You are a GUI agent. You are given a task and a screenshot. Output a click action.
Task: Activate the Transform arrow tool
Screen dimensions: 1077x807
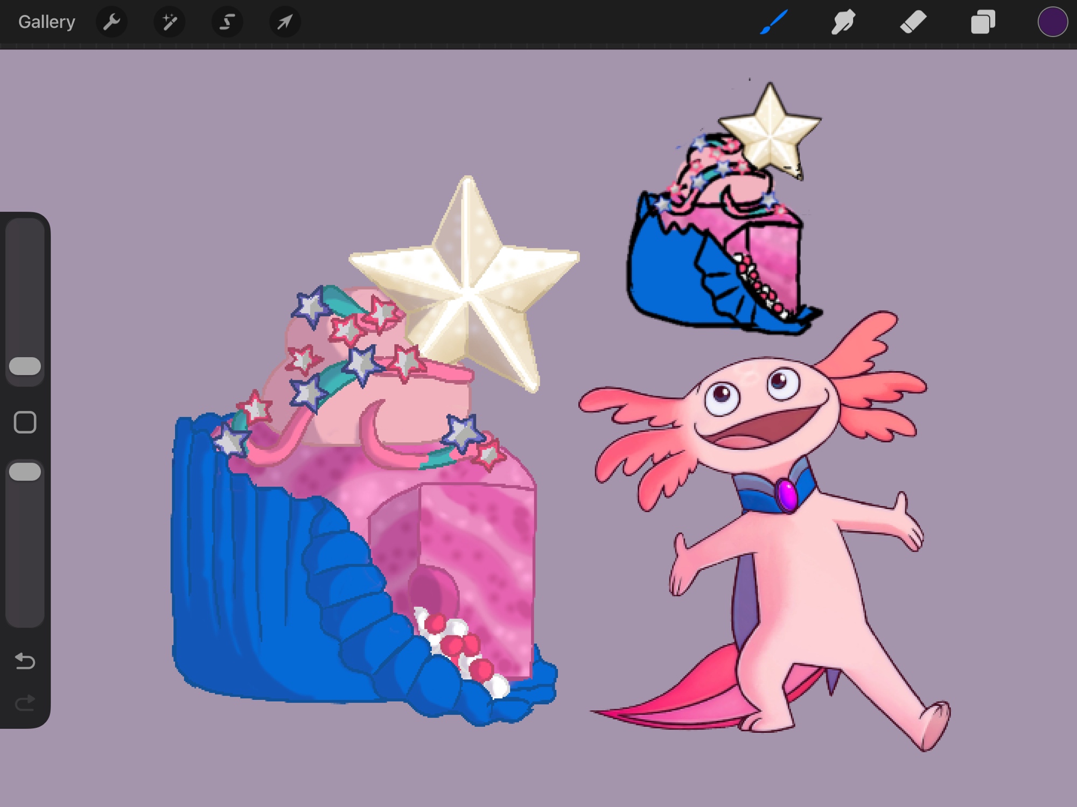pos(284,22)
